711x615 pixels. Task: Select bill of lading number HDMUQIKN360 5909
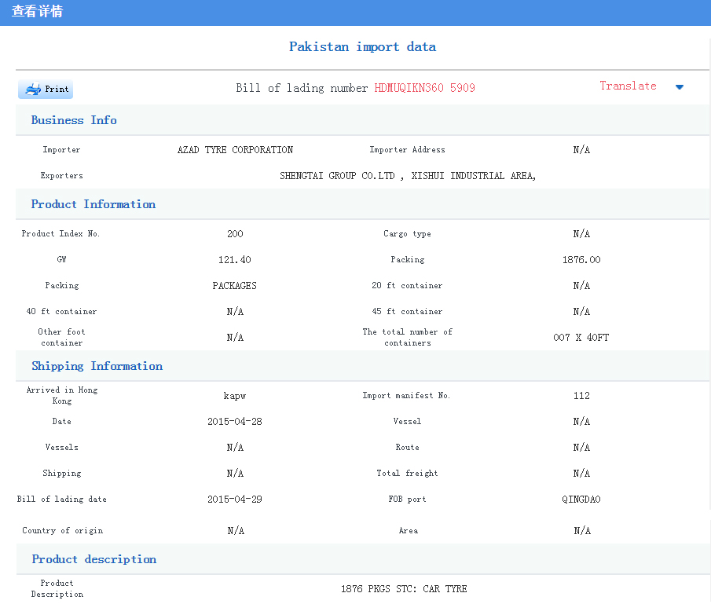point(424,88)
